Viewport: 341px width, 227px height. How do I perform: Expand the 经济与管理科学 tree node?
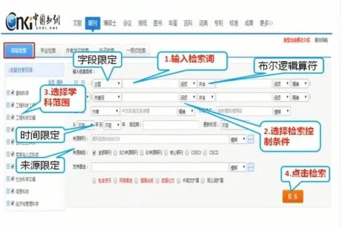[x=8, y=203]
